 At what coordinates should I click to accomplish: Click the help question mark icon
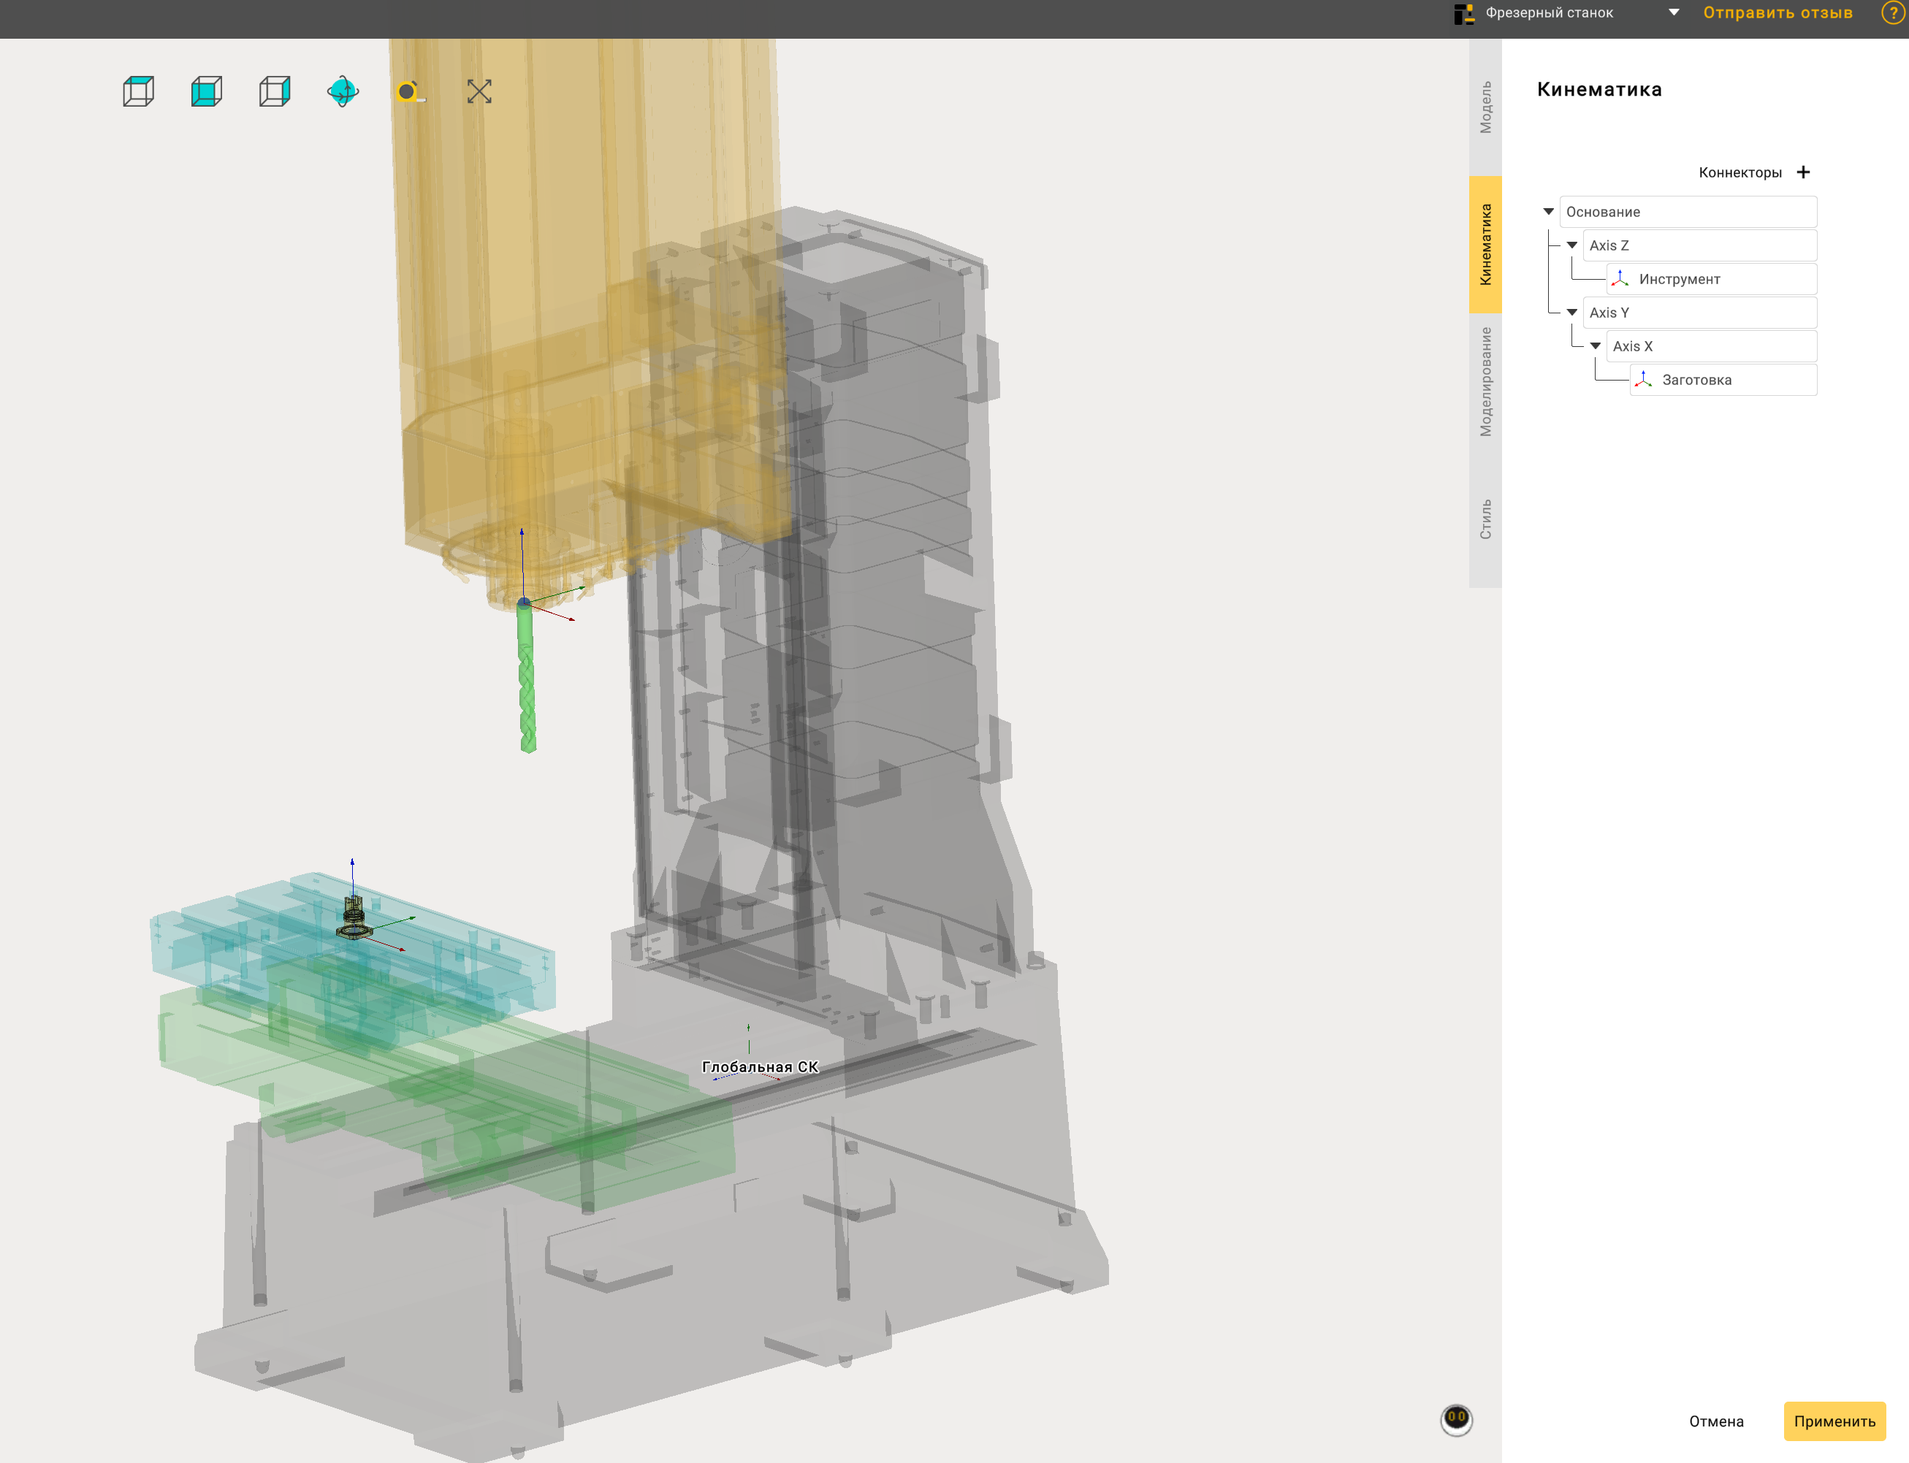pyautogui.click(x=1892, y=13)
